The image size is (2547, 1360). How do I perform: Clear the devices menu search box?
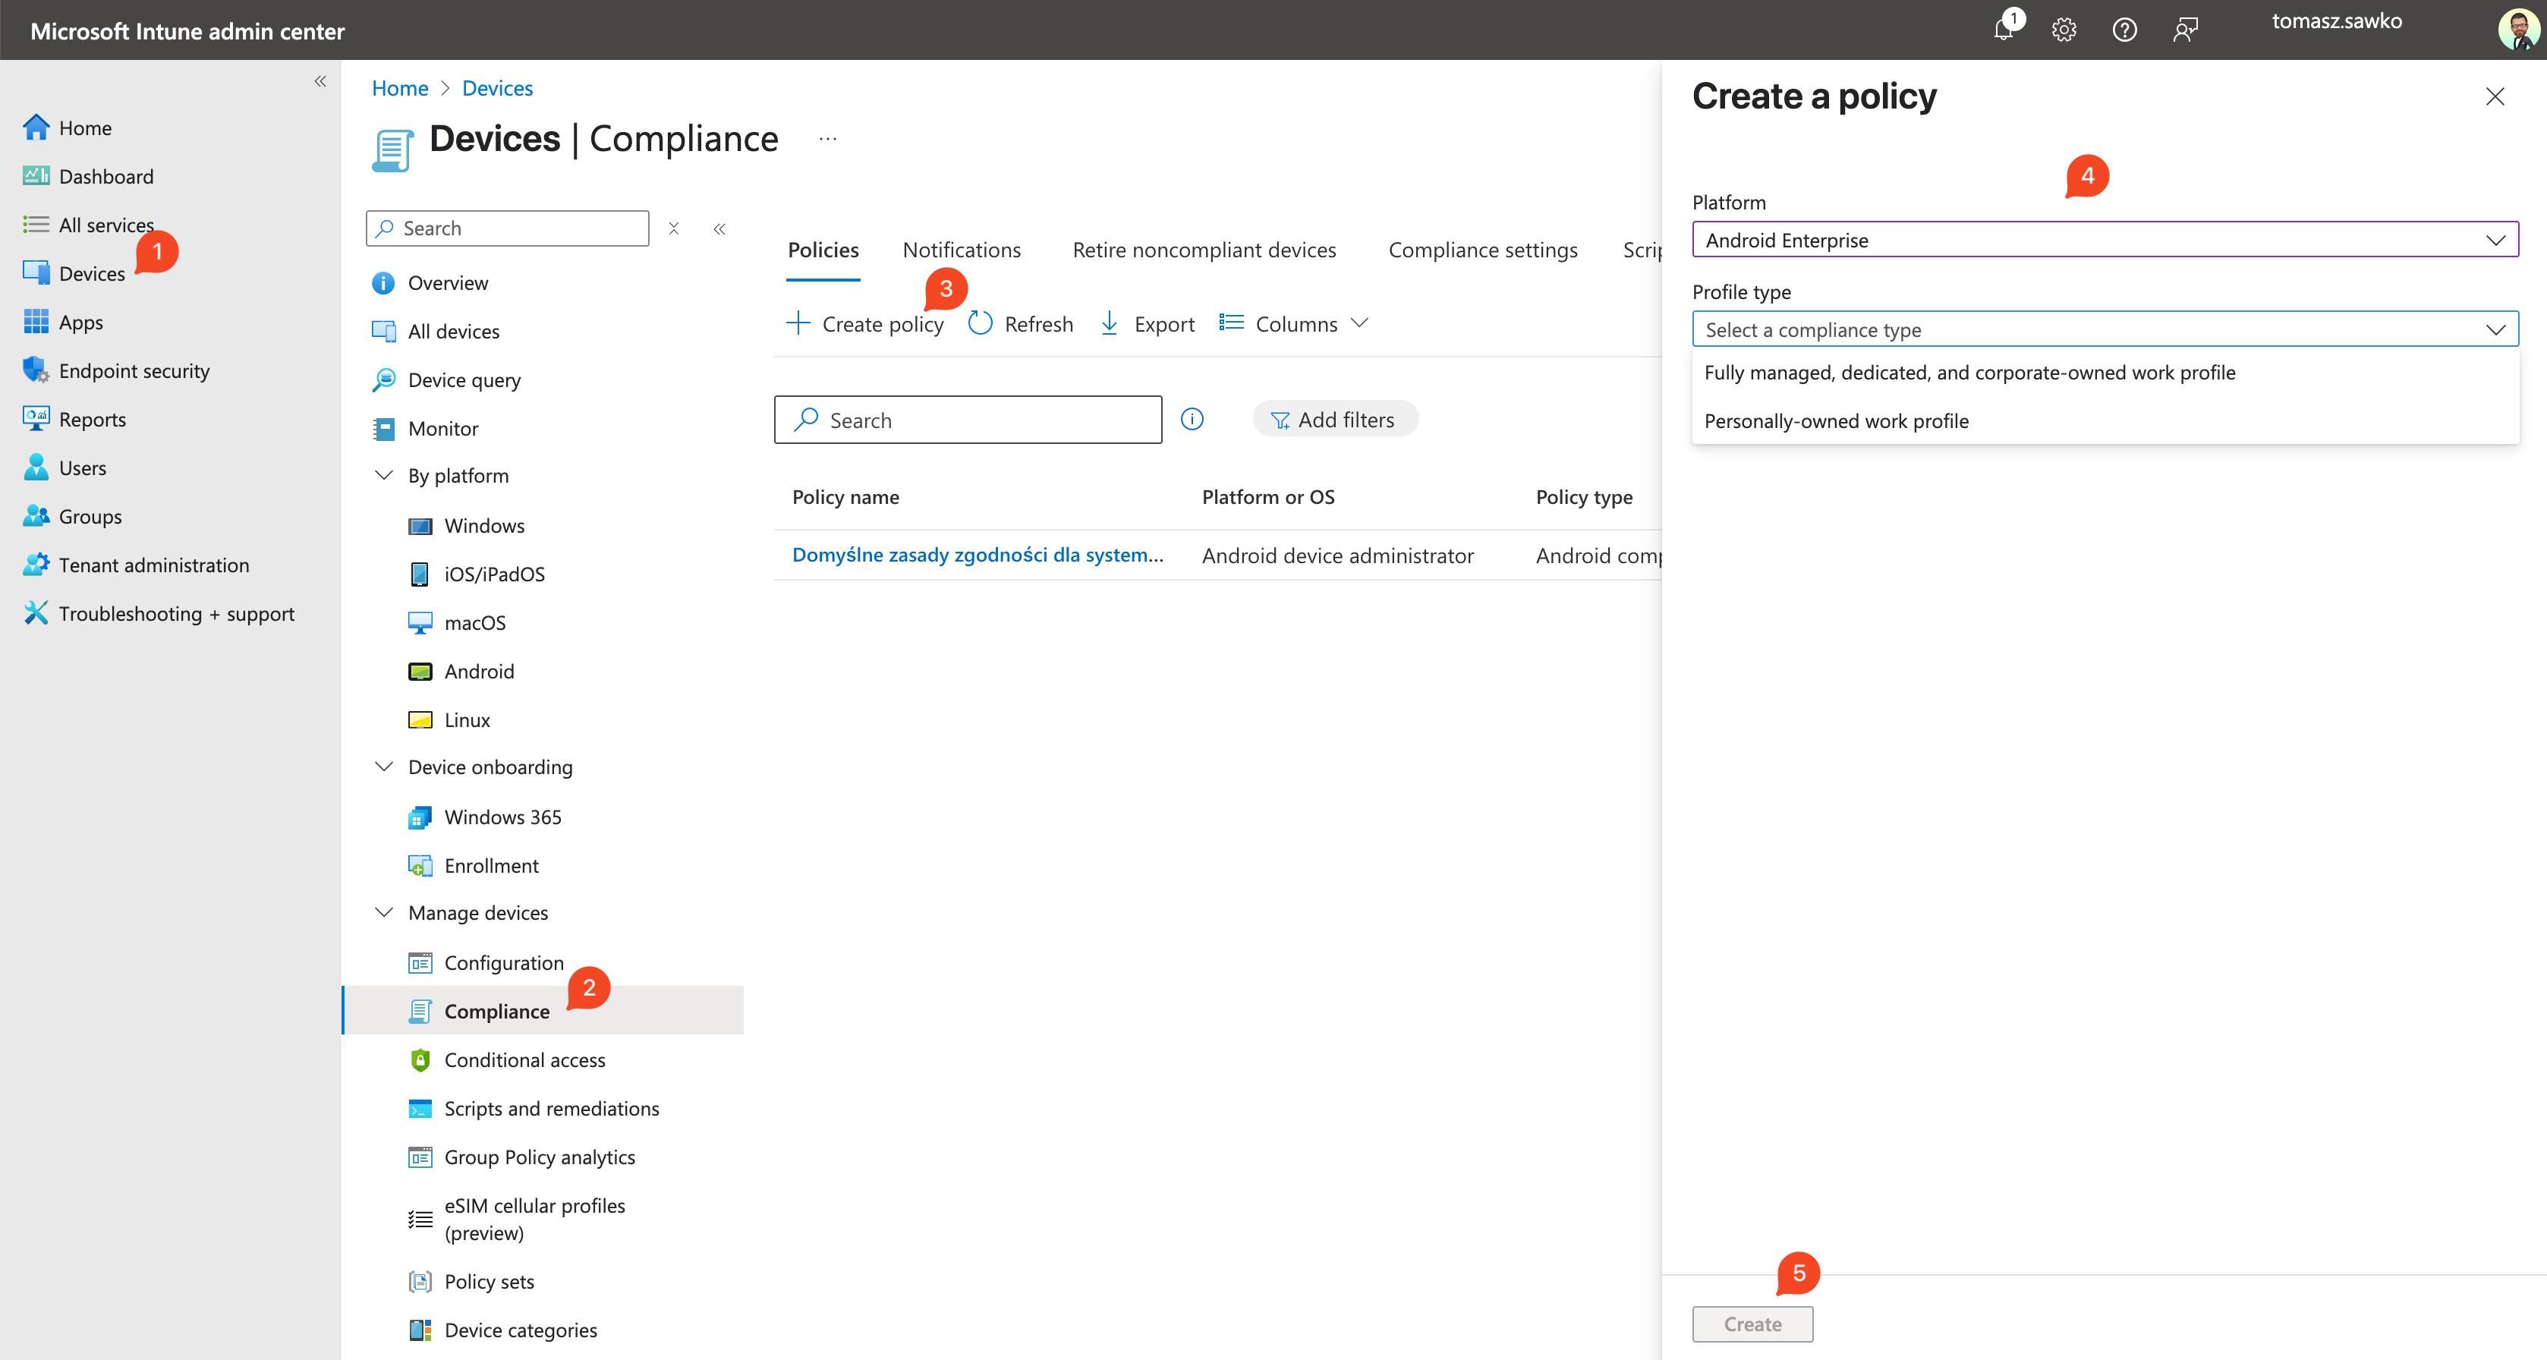673,228
